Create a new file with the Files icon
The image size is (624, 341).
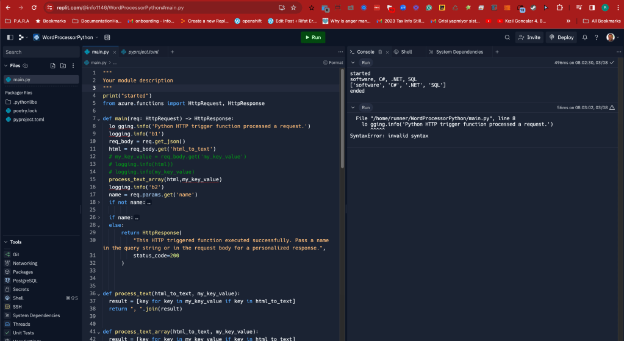pos(52,66)
